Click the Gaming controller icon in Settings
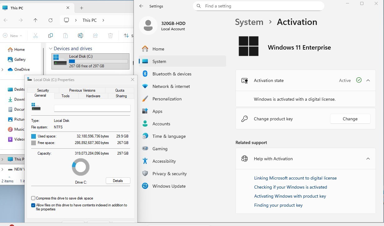This screenshot has height=226, width=384. click(x=145, y=149)
